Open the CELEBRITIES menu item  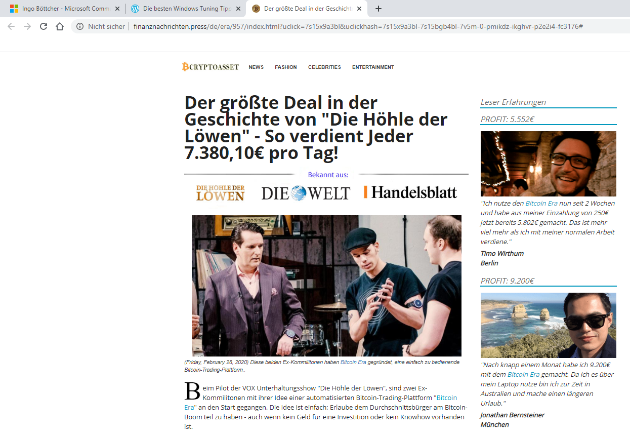pos(324,67)
